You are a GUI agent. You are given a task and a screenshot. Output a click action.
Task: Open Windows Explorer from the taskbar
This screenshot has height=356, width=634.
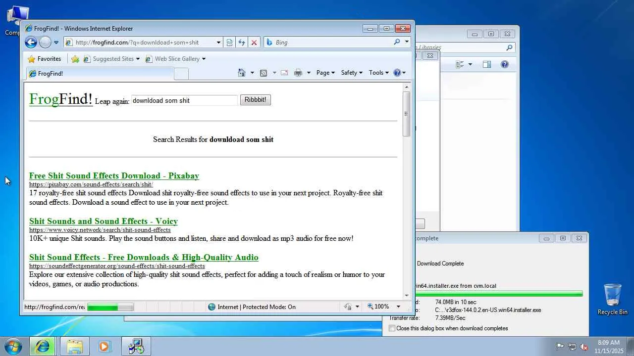[x=75, y=346]
